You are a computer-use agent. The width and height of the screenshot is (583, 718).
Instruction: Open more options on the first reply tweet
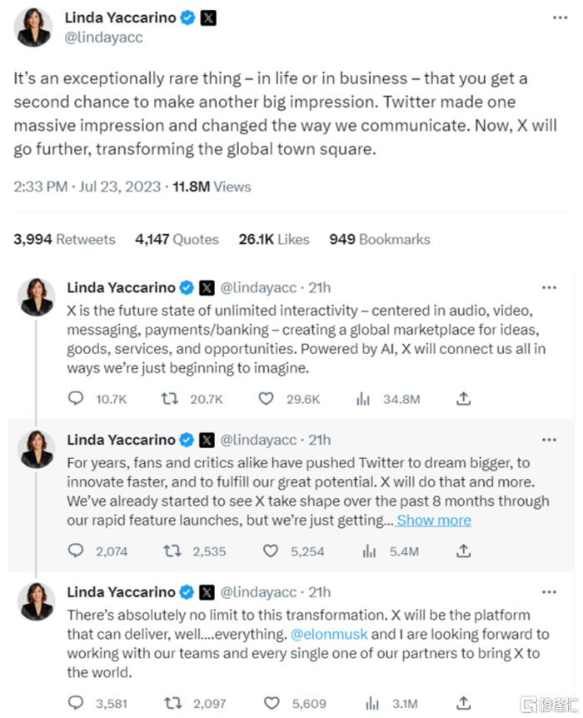coord(549,287)
